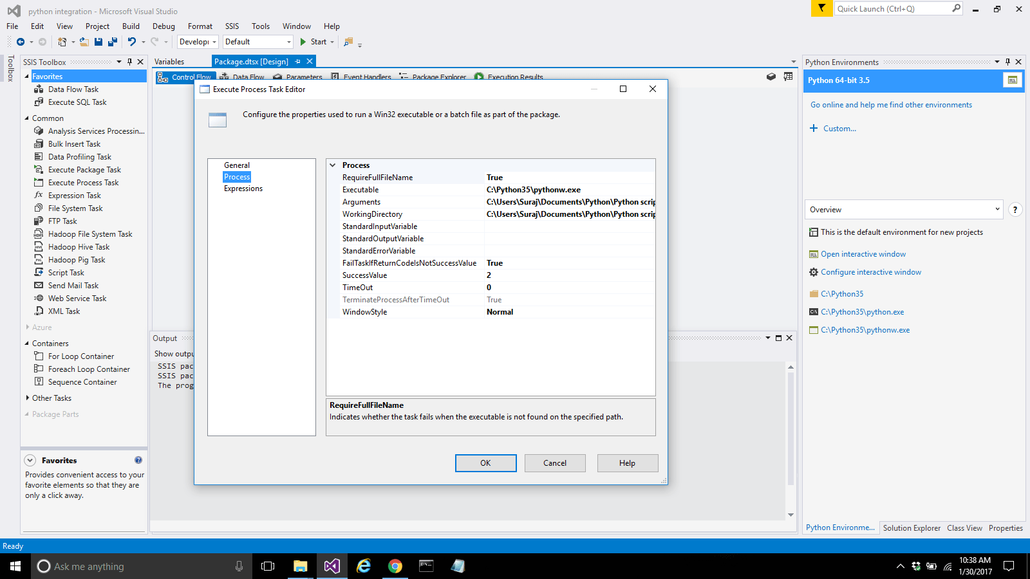Switch to the Variables tab
The width and height of the screenshot is (1030, 579).
pos(169,62)
